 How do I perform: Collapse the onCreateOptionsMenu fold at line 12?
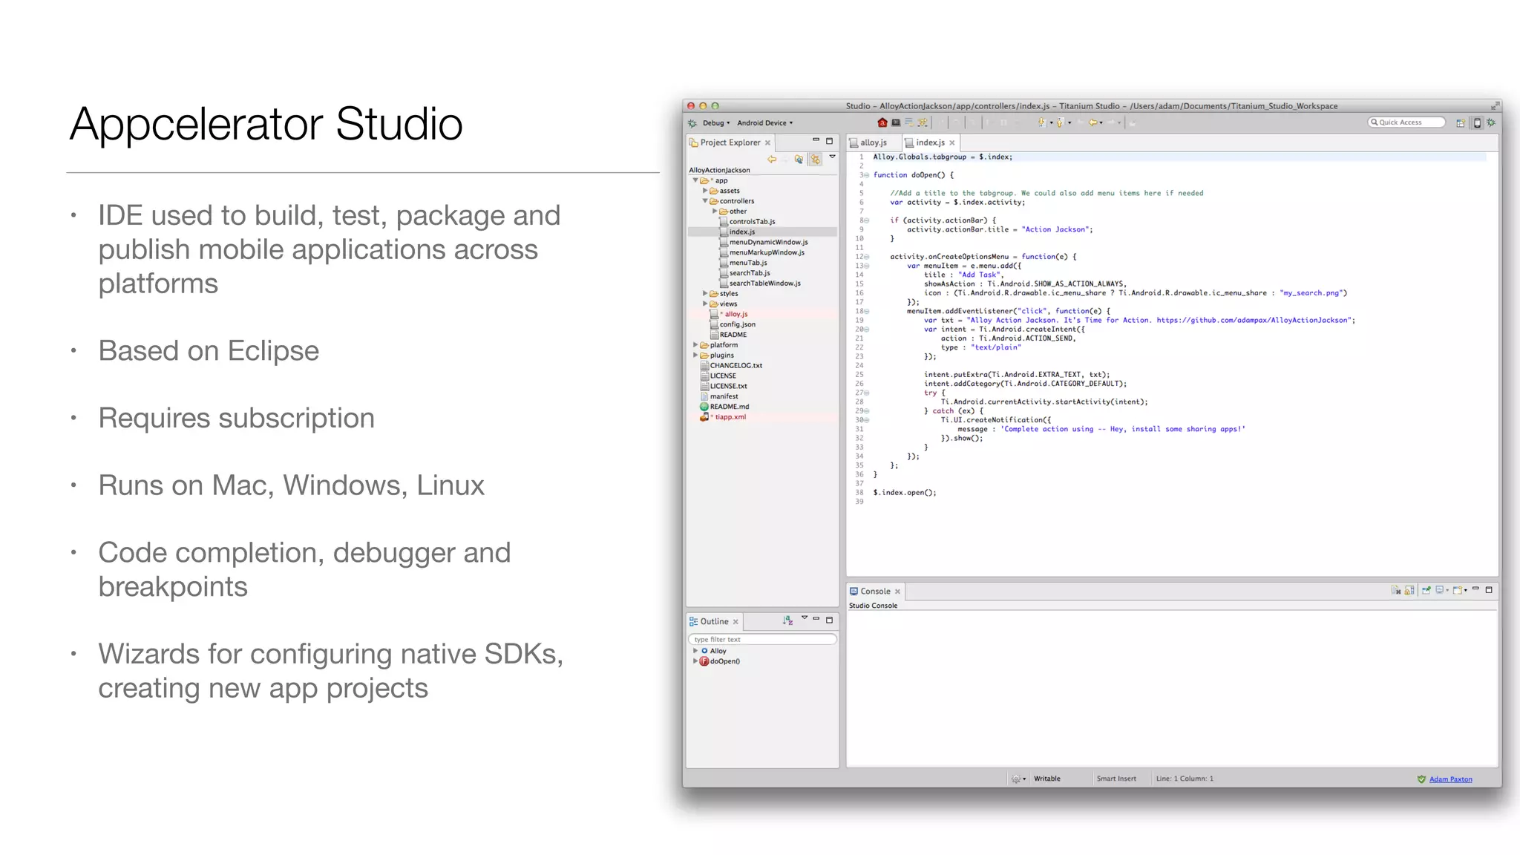point(866,257)
